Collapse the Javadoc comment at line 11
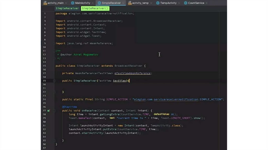 (x=54, y=51)
